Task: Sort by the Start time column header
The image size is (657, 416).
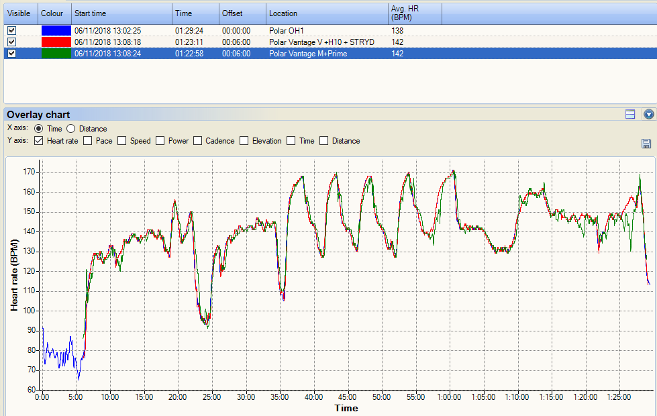Action: tap(121, 13)
